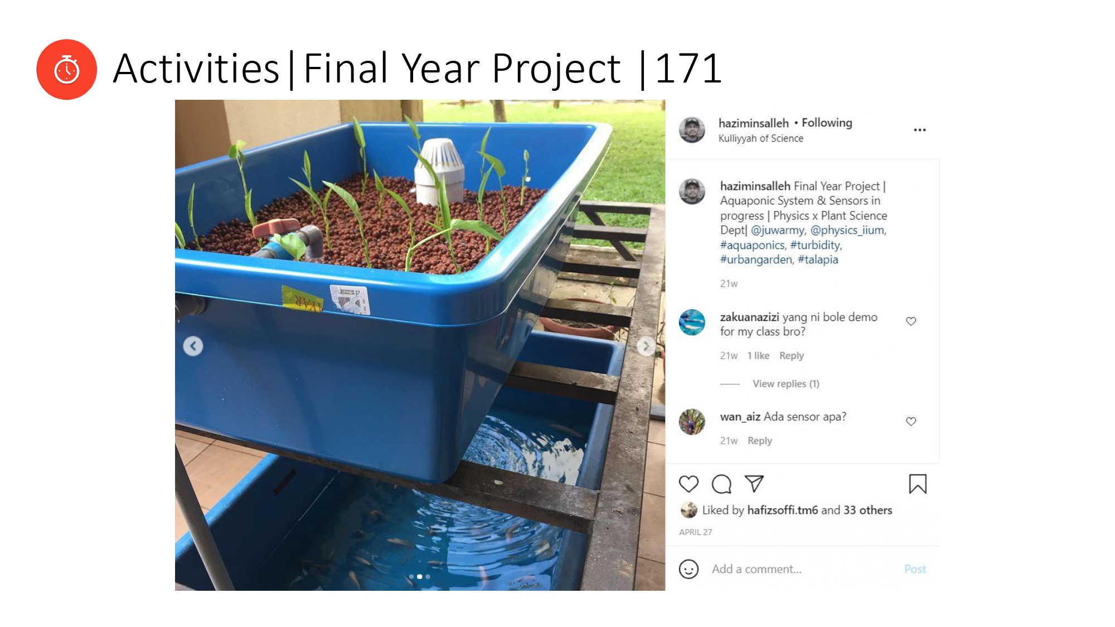Go to next photo with right arrow

pyautogui.click(x=646, y=346)
